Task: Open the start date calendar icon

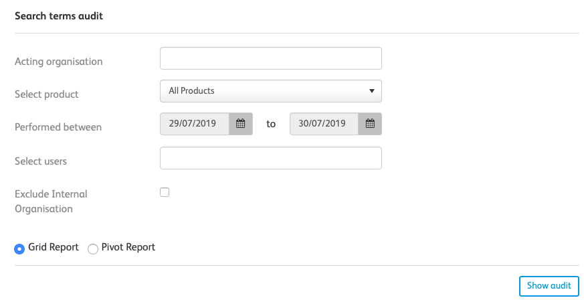Action: coord(241,124)
